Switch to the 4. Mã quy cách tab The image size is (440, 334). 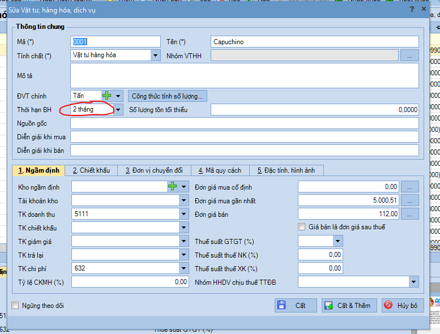pyautogui.click(x=220, y=170)
